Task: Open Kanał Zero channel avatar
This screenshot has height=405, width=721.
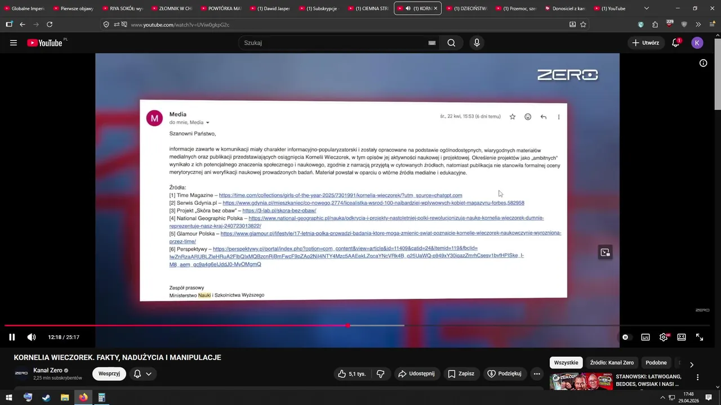Action: [x=21, y=373]
